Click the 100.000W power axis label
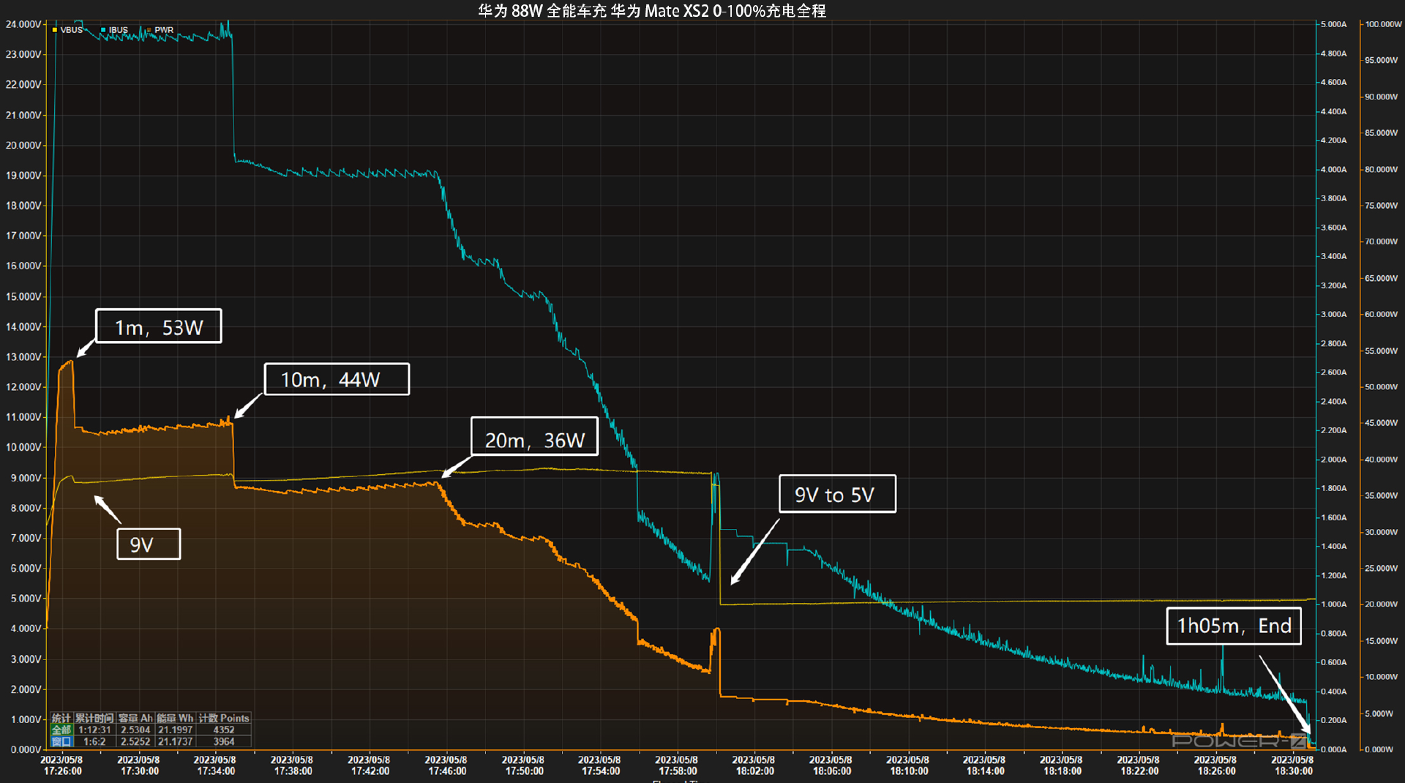1405x783 pixels. [x=1383, y=24]
